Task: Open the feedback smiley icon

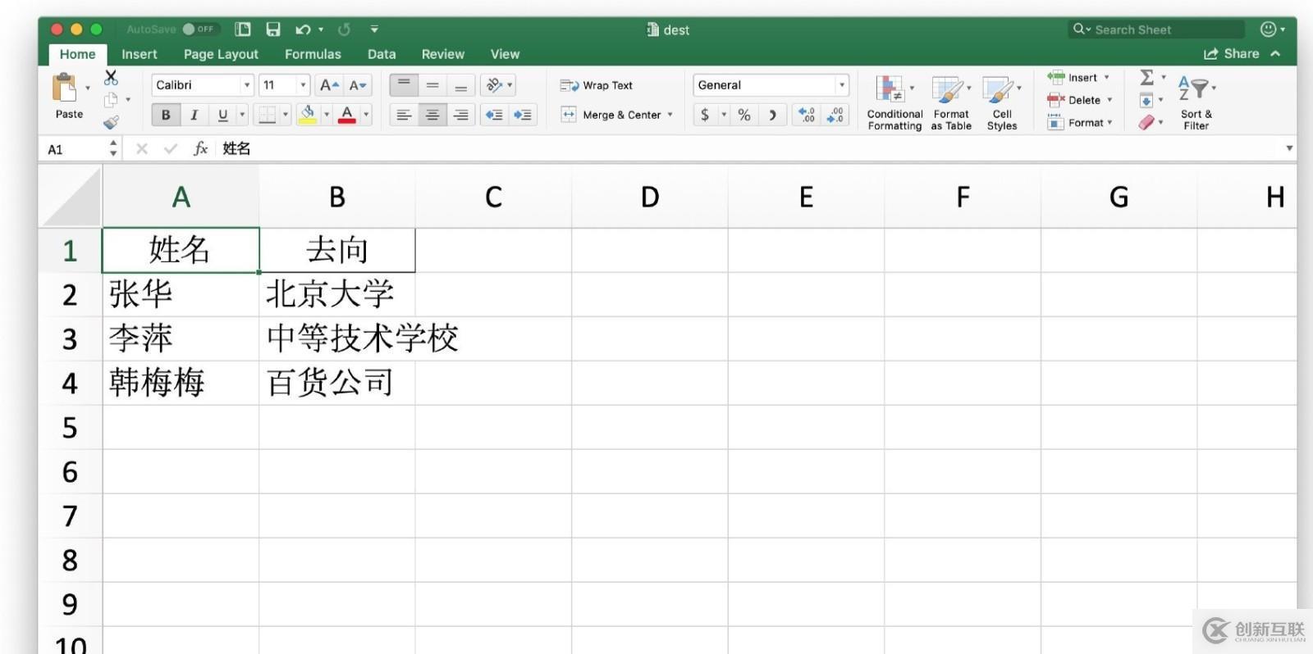Action: (1268, 30)
